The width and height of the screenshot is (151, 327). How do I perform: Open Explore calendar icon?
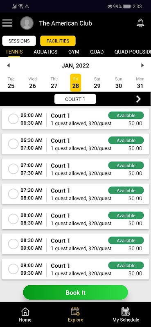pos(75,311)
